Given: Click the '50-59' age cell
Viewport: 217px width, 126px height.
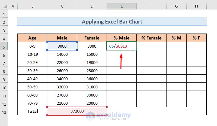Looking at the screenshot, I should (32, 87).
